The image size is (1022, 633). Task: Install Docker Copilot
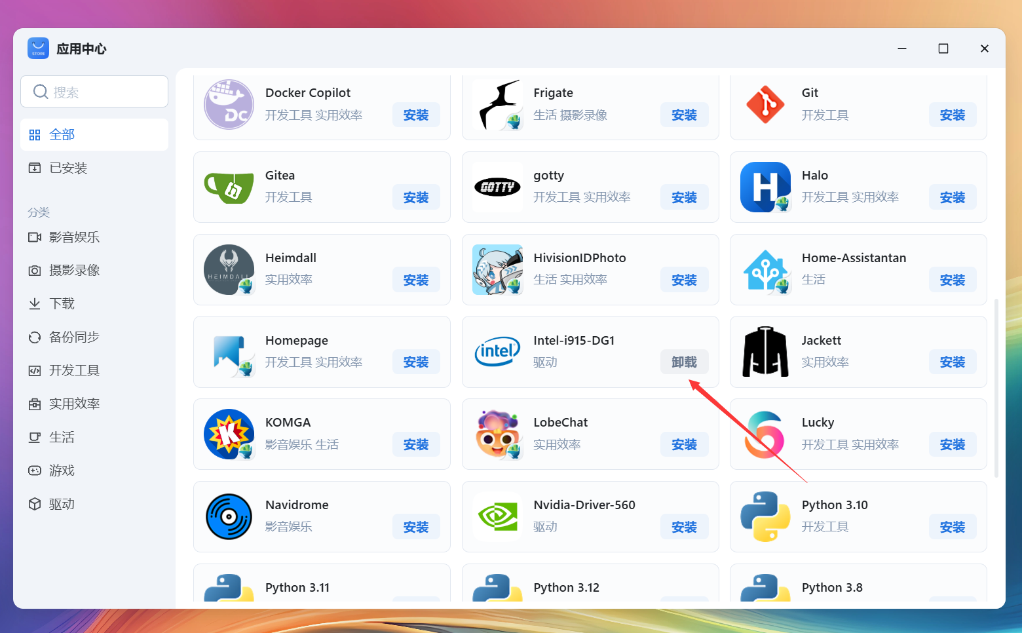tap(416, 115)
